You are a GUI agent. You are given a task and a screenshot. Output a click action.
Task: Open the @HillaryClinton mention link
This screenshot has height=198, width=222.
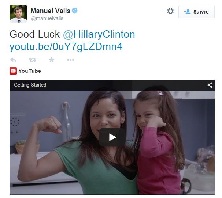99,34
